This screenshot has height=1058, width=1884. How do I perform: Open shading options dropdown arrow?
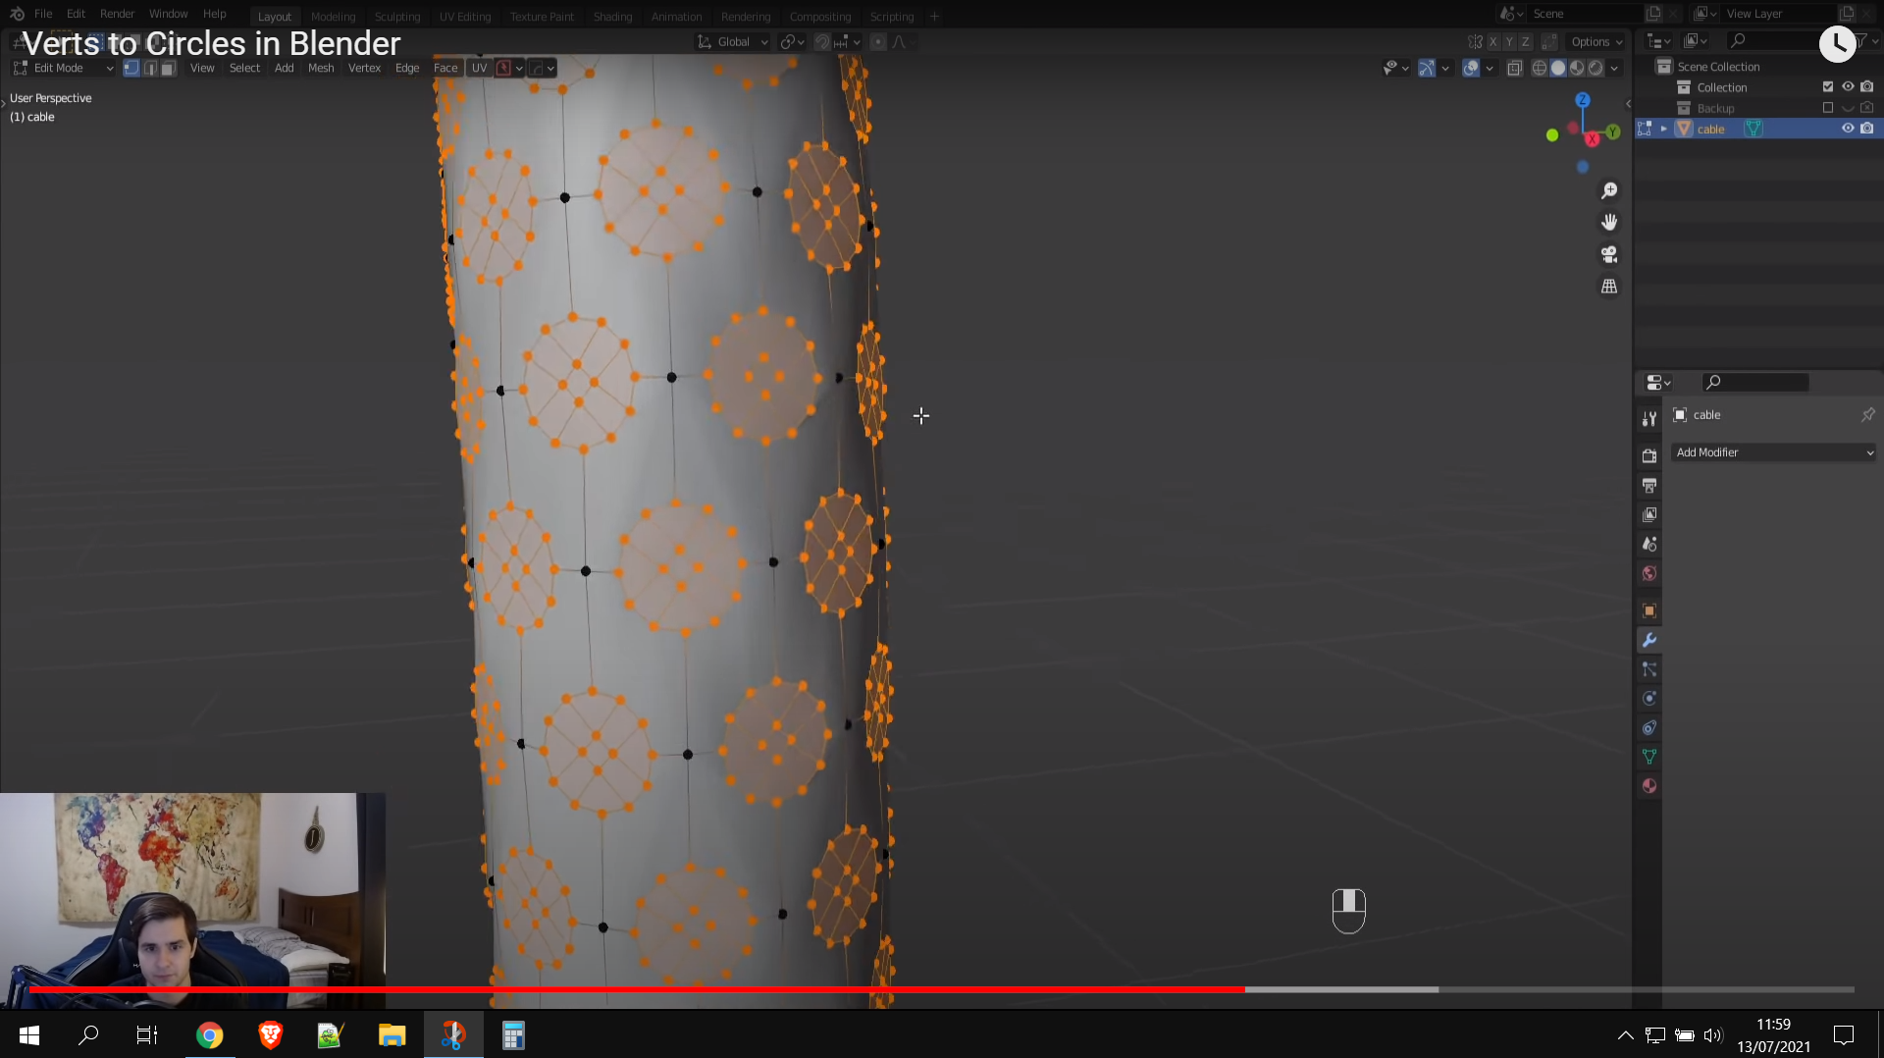[x=1615, y=68]
